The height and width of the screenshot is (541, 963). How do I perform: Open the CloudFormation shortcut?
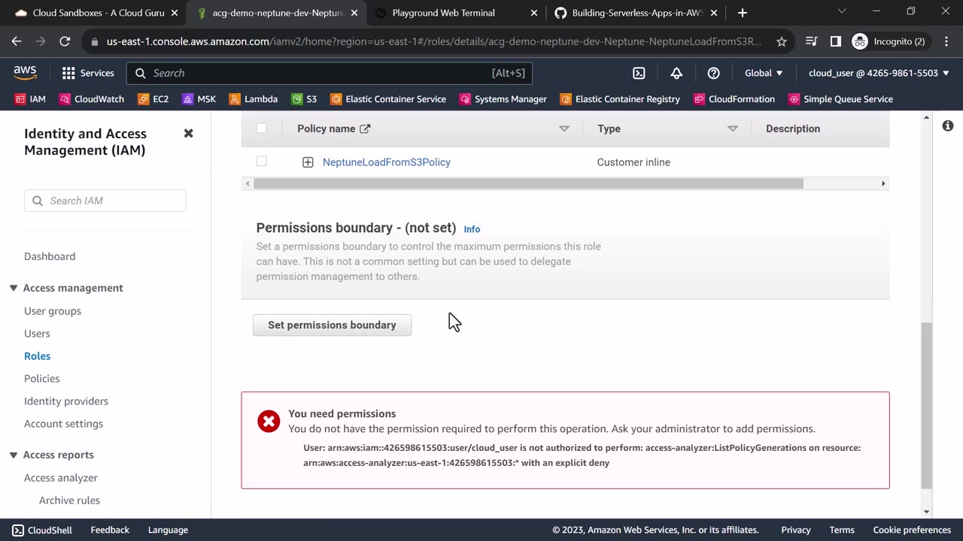pos(734,99)
